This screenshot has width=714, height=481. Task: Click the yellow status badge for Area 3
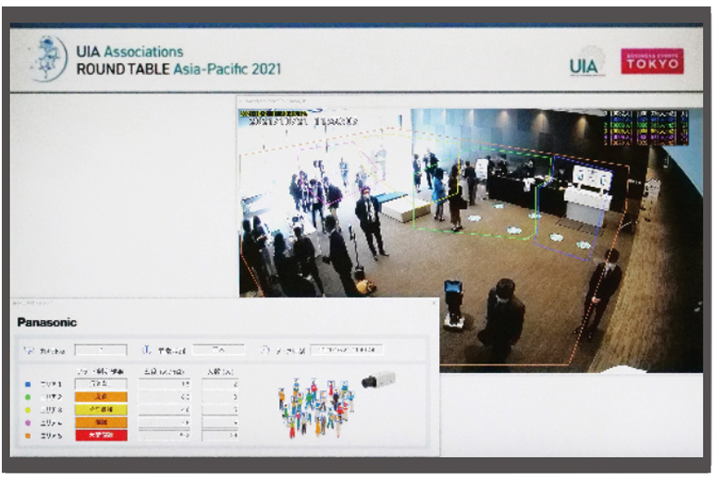(100, 408)
